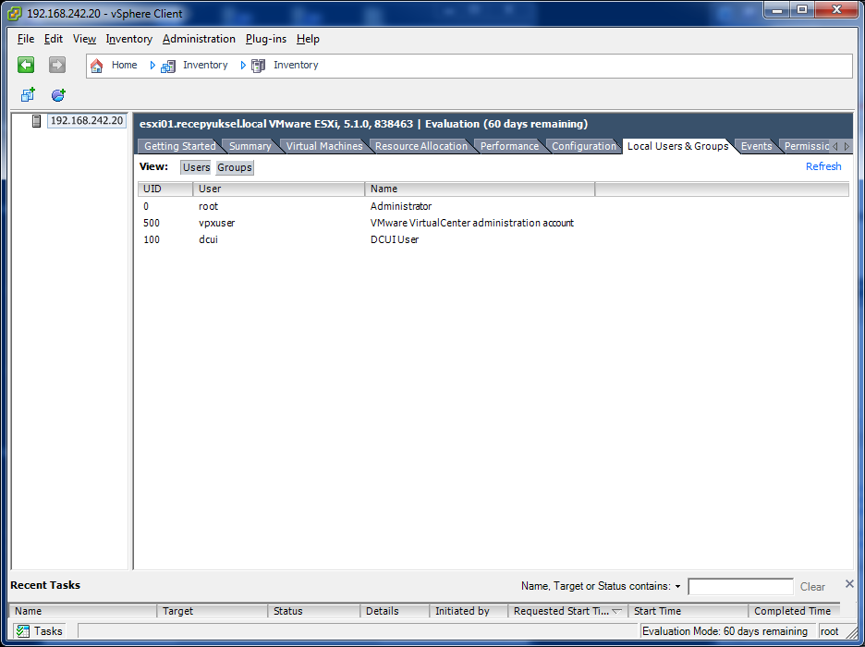Click first Inventory breadcrumb icon
865x647 pixels.
pos(167,66)
